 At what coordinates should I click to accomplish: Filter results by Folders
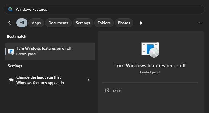tap(104, 23)
